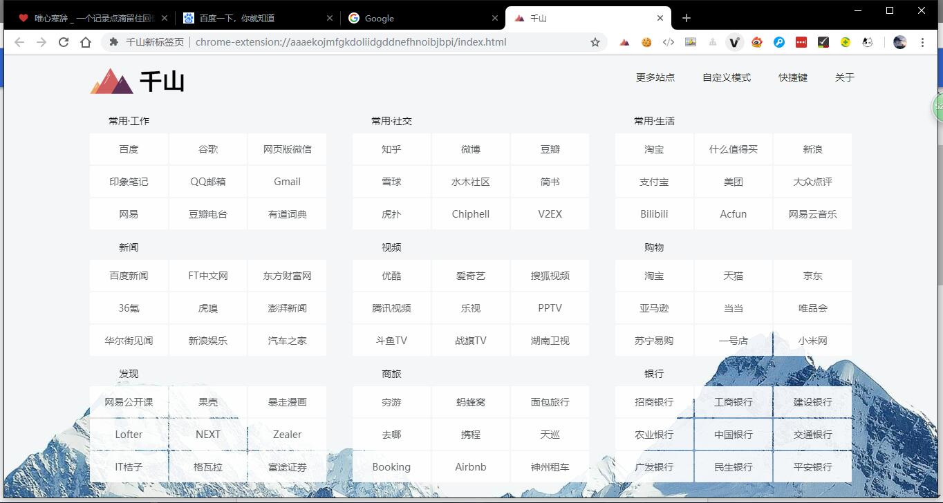Open the Bilibili tile
The image size is (943, 503).
pyautogui.click(x=654, y=214)
